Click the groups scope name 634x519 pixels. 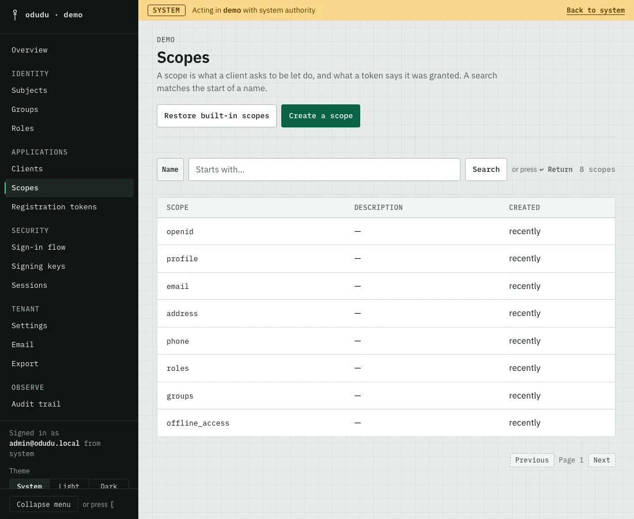pyautogui.click(x=180, y=396)
